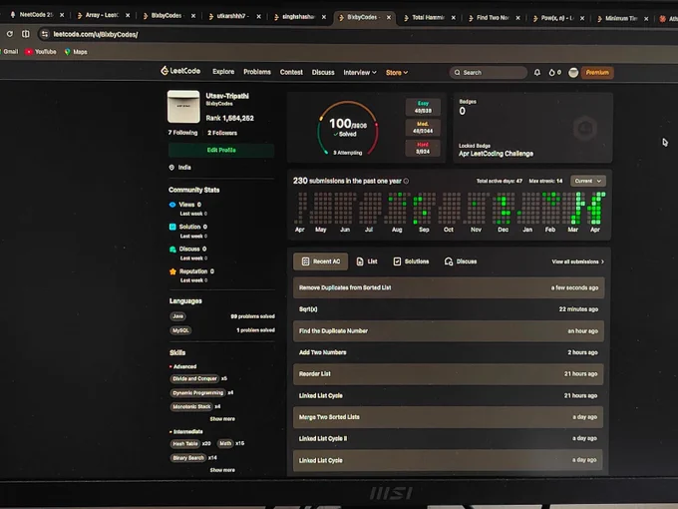The height and width of the screenshot is (509, 678).
Task: Click the Discuss stats icon
Action: [172, 249]
